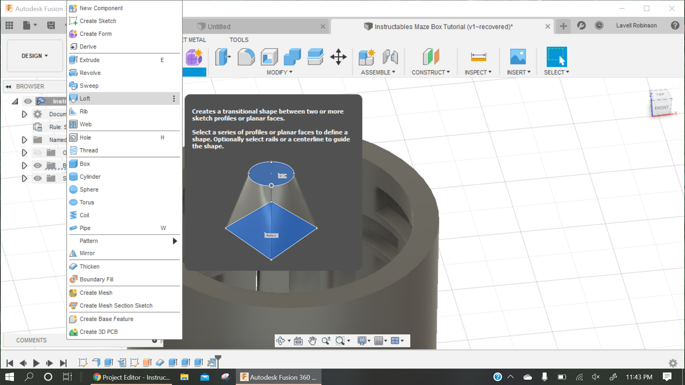
Task: Toggle visibility of the root Instructables component
Action: click(x=28, y=101)
